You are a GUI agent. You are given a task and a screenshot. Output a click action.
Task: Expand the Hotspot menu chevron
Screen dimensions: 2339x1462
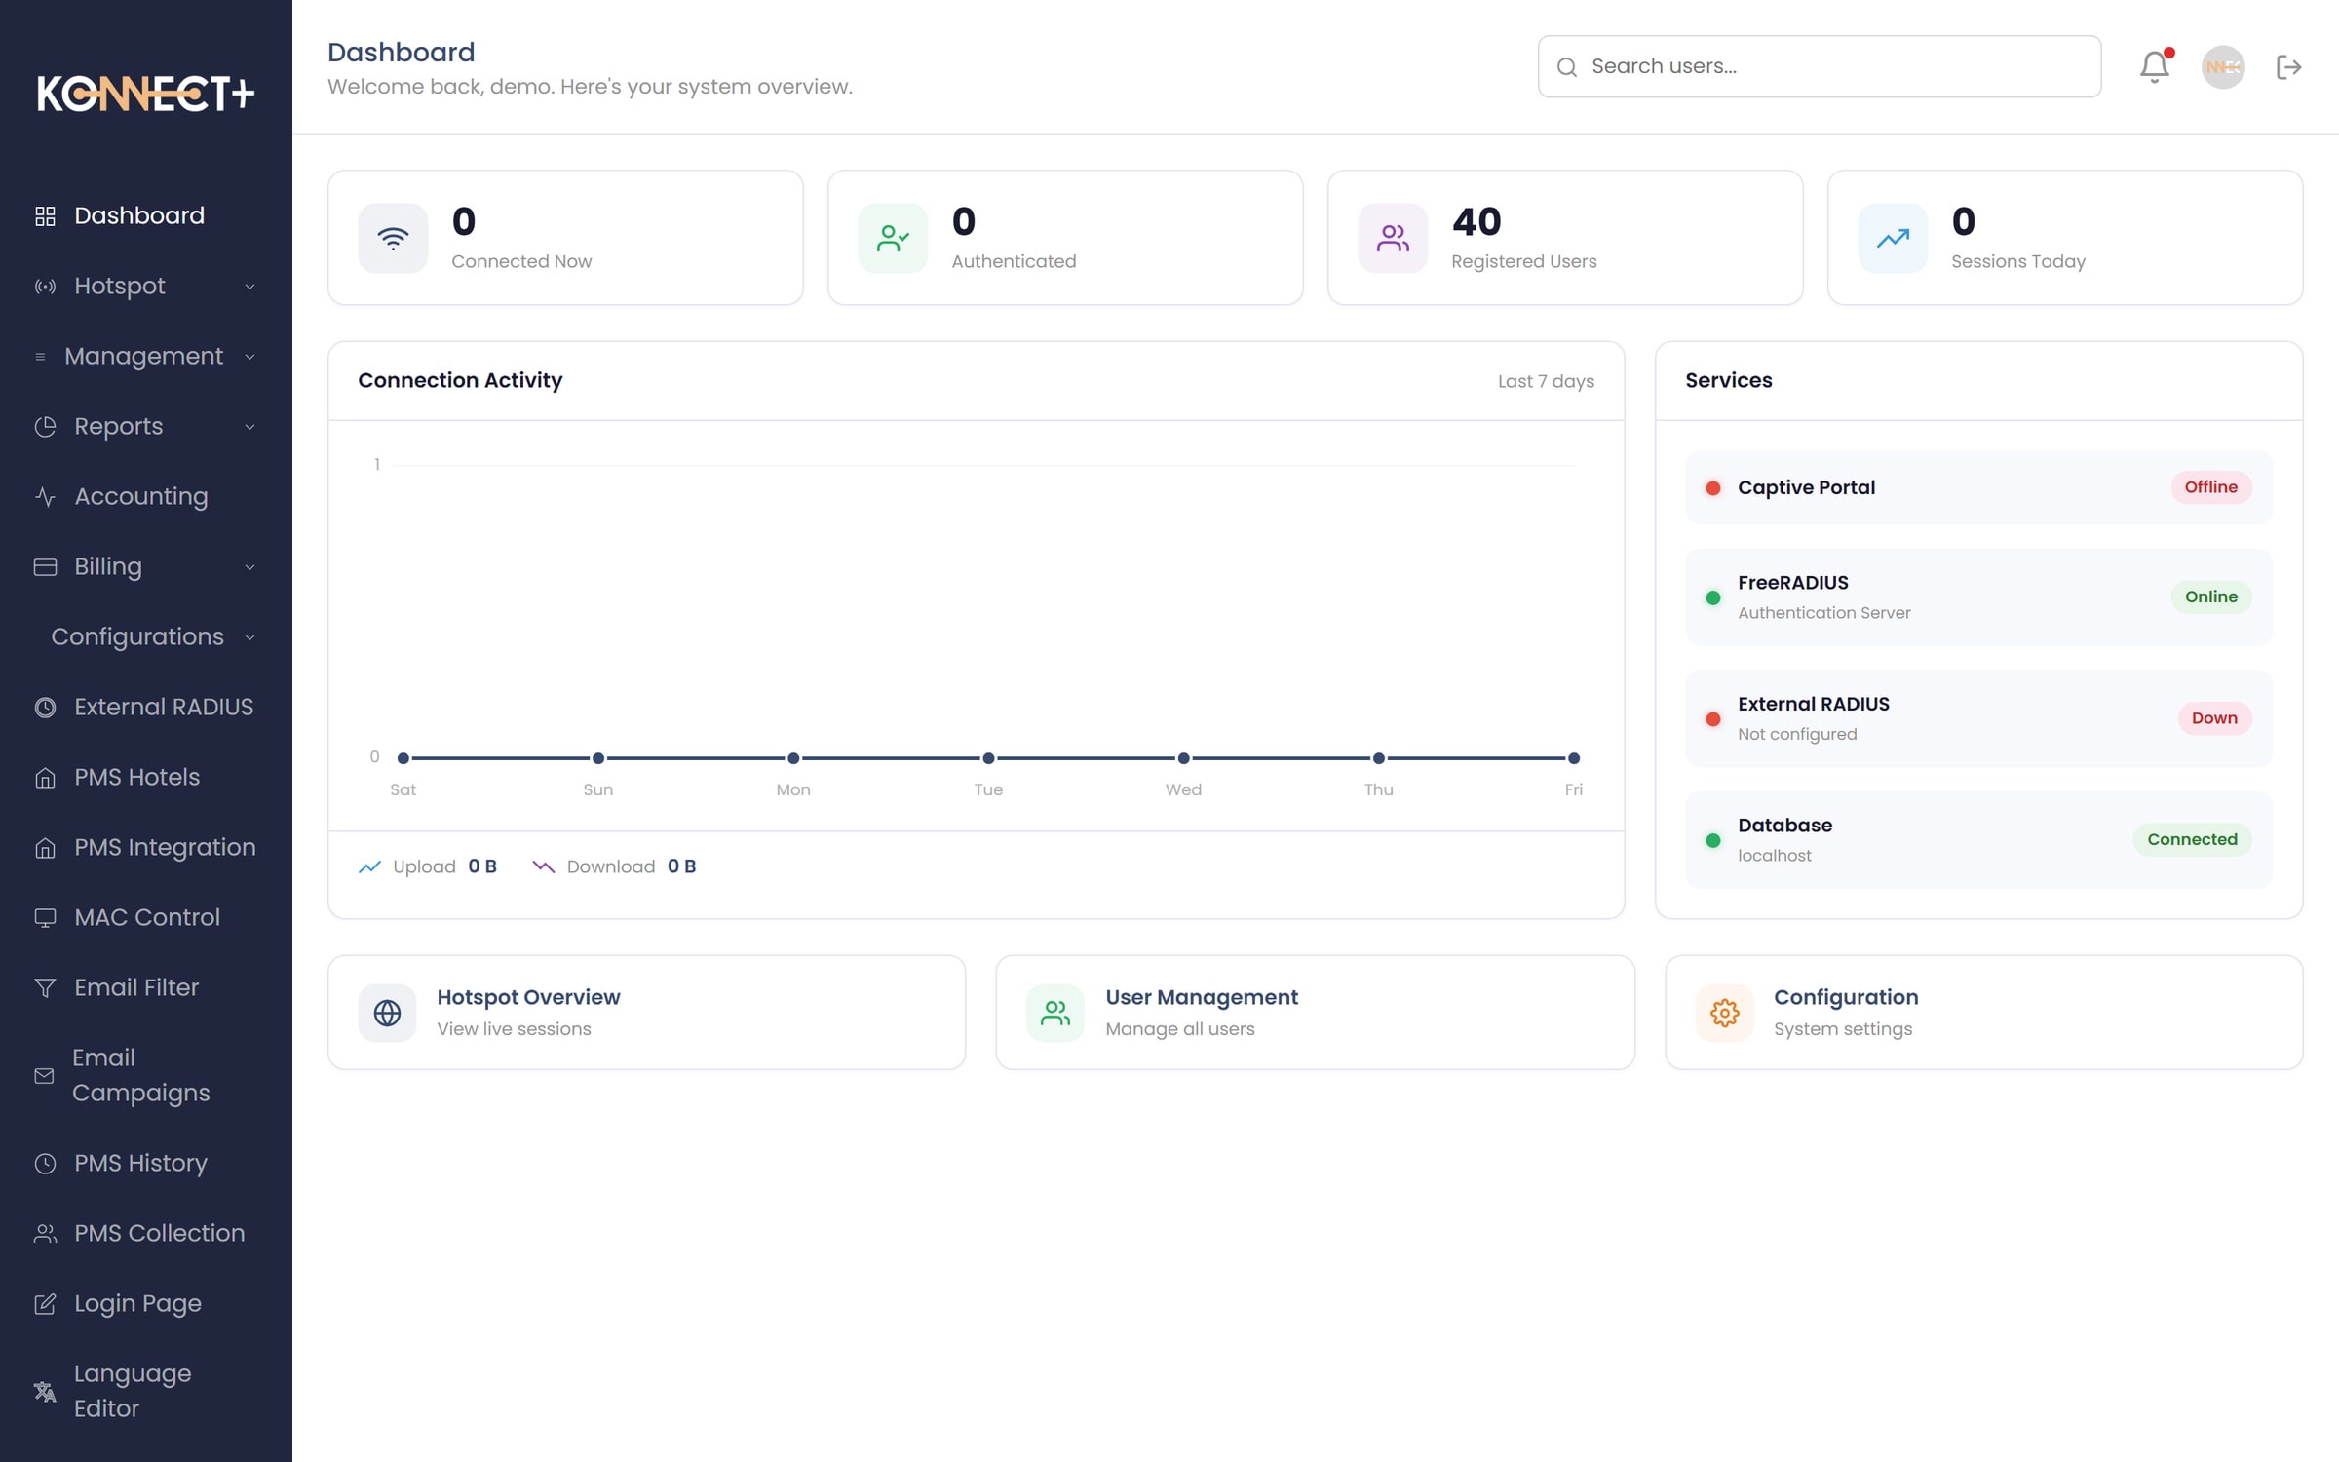tap(249, 287)
